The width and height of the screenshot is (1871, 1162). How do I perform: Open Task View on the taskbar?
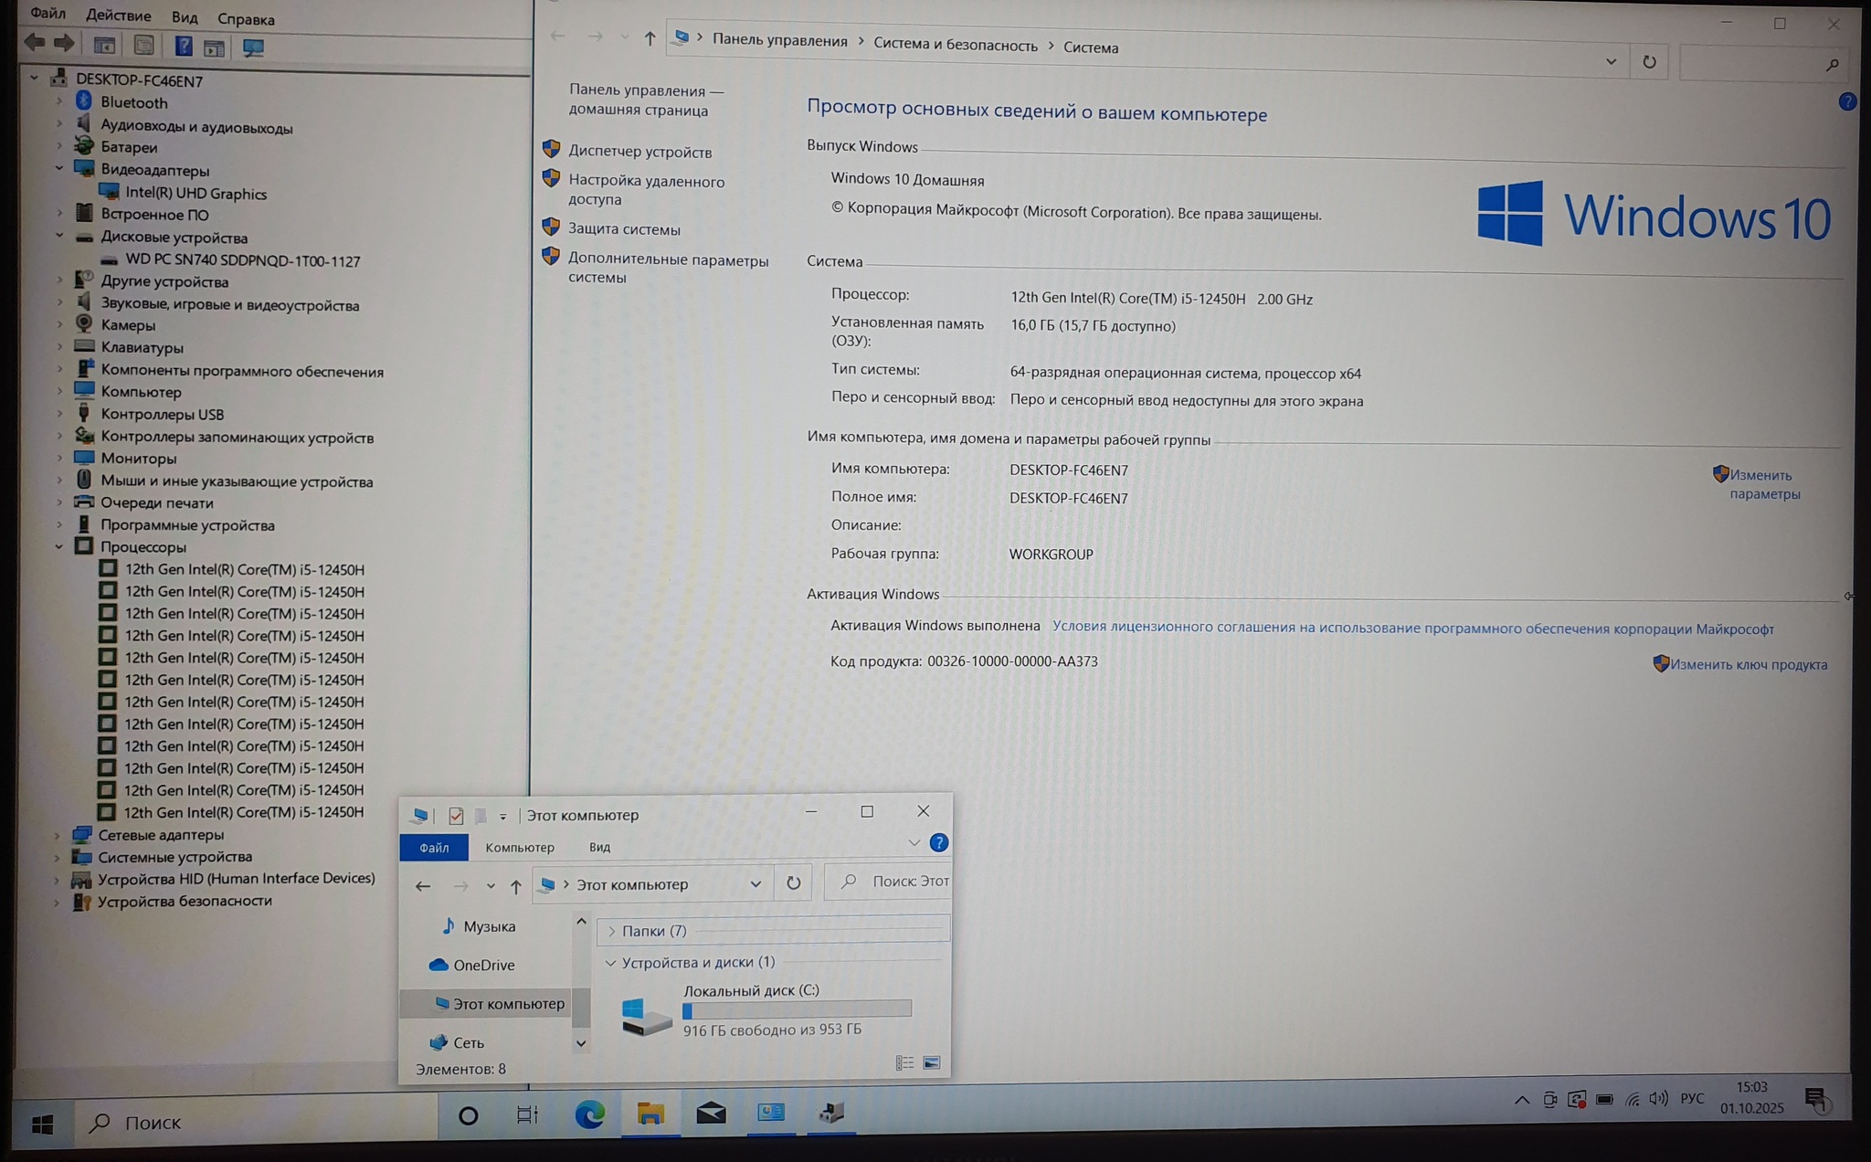tap(527, 1115)
